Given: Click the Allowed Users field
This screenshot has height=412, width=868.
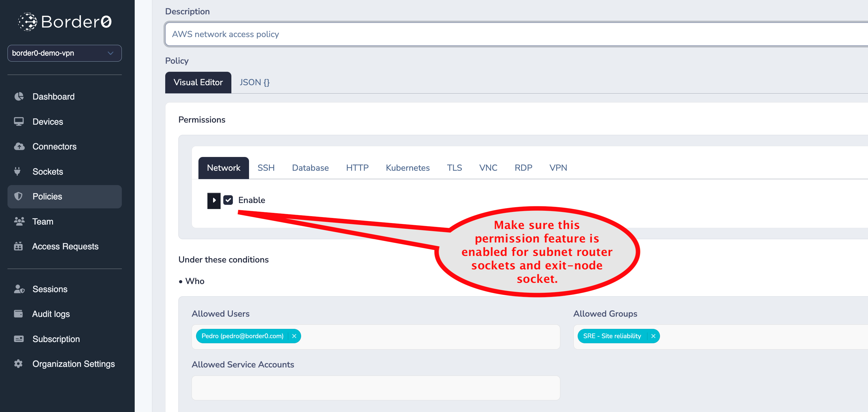Looking at the screenshot, I should [x=376, y=337].
